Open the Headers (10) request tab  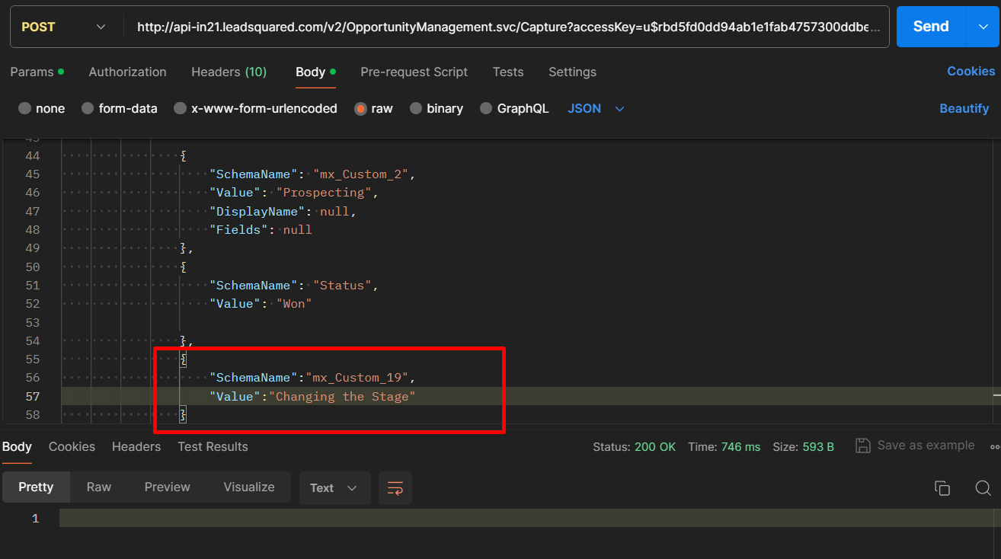(x=229, y=72)
